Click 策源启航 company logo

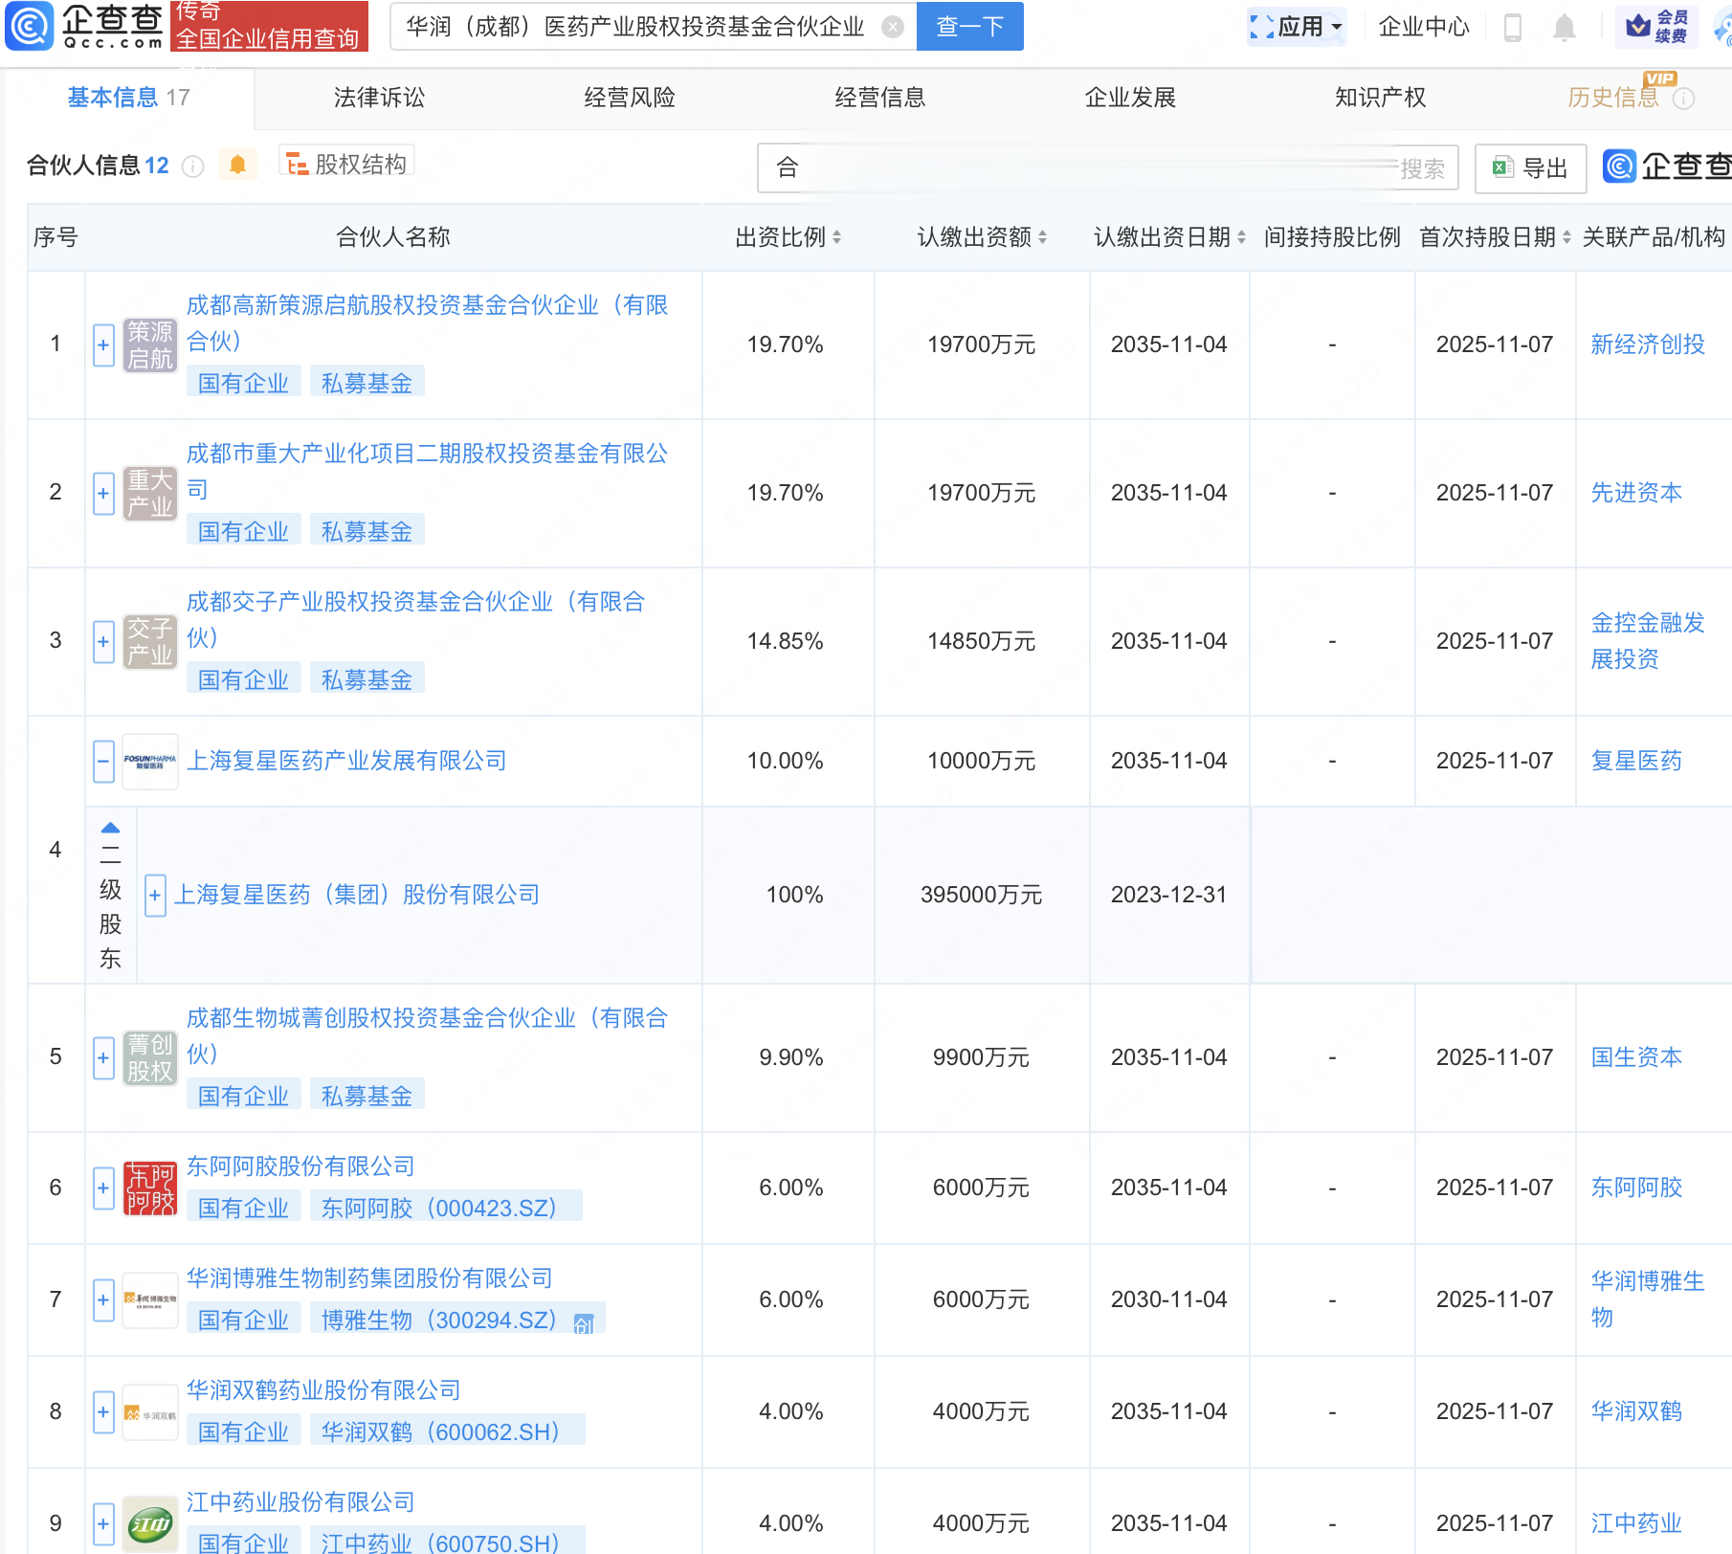coord(150,344)
